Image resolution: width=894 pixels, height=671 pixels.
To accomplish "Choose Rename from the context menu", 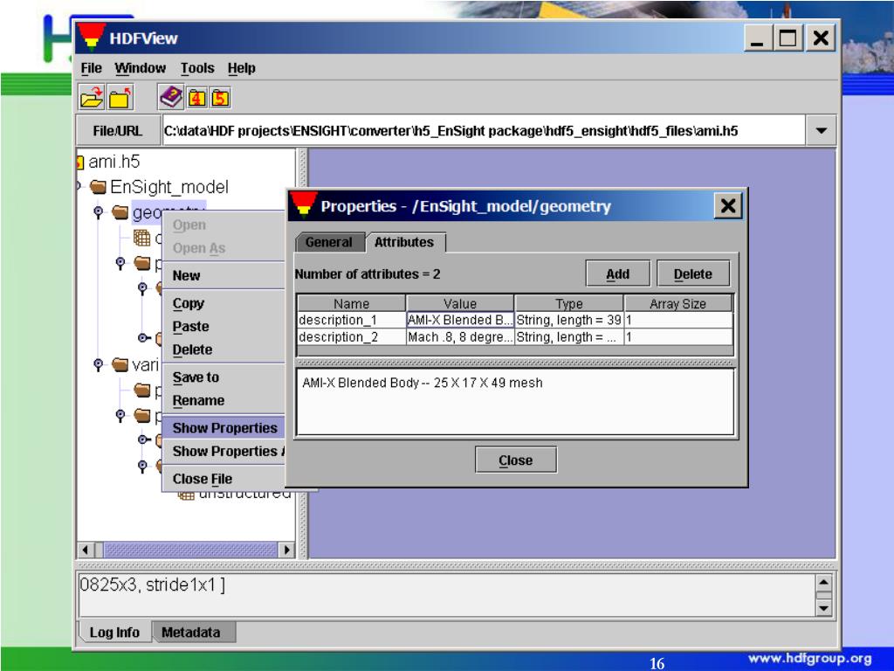I will [x=198, y=401].
